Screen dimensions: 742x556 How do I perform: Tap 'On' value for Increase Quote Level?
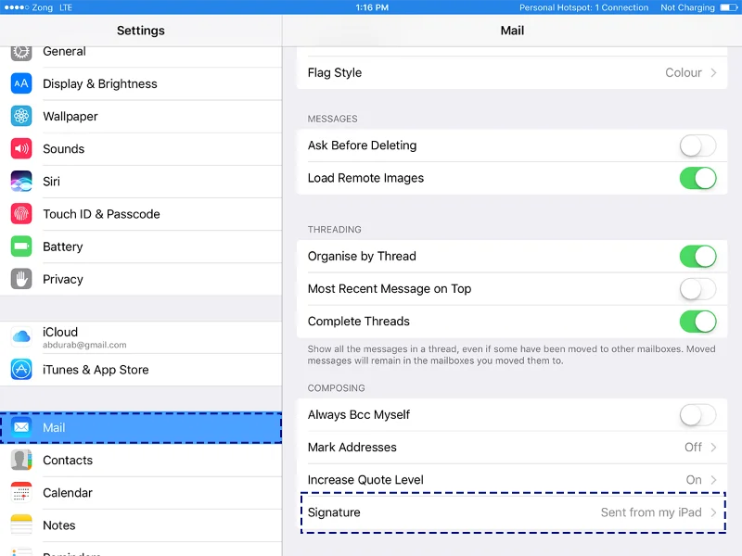pos(694,480)
